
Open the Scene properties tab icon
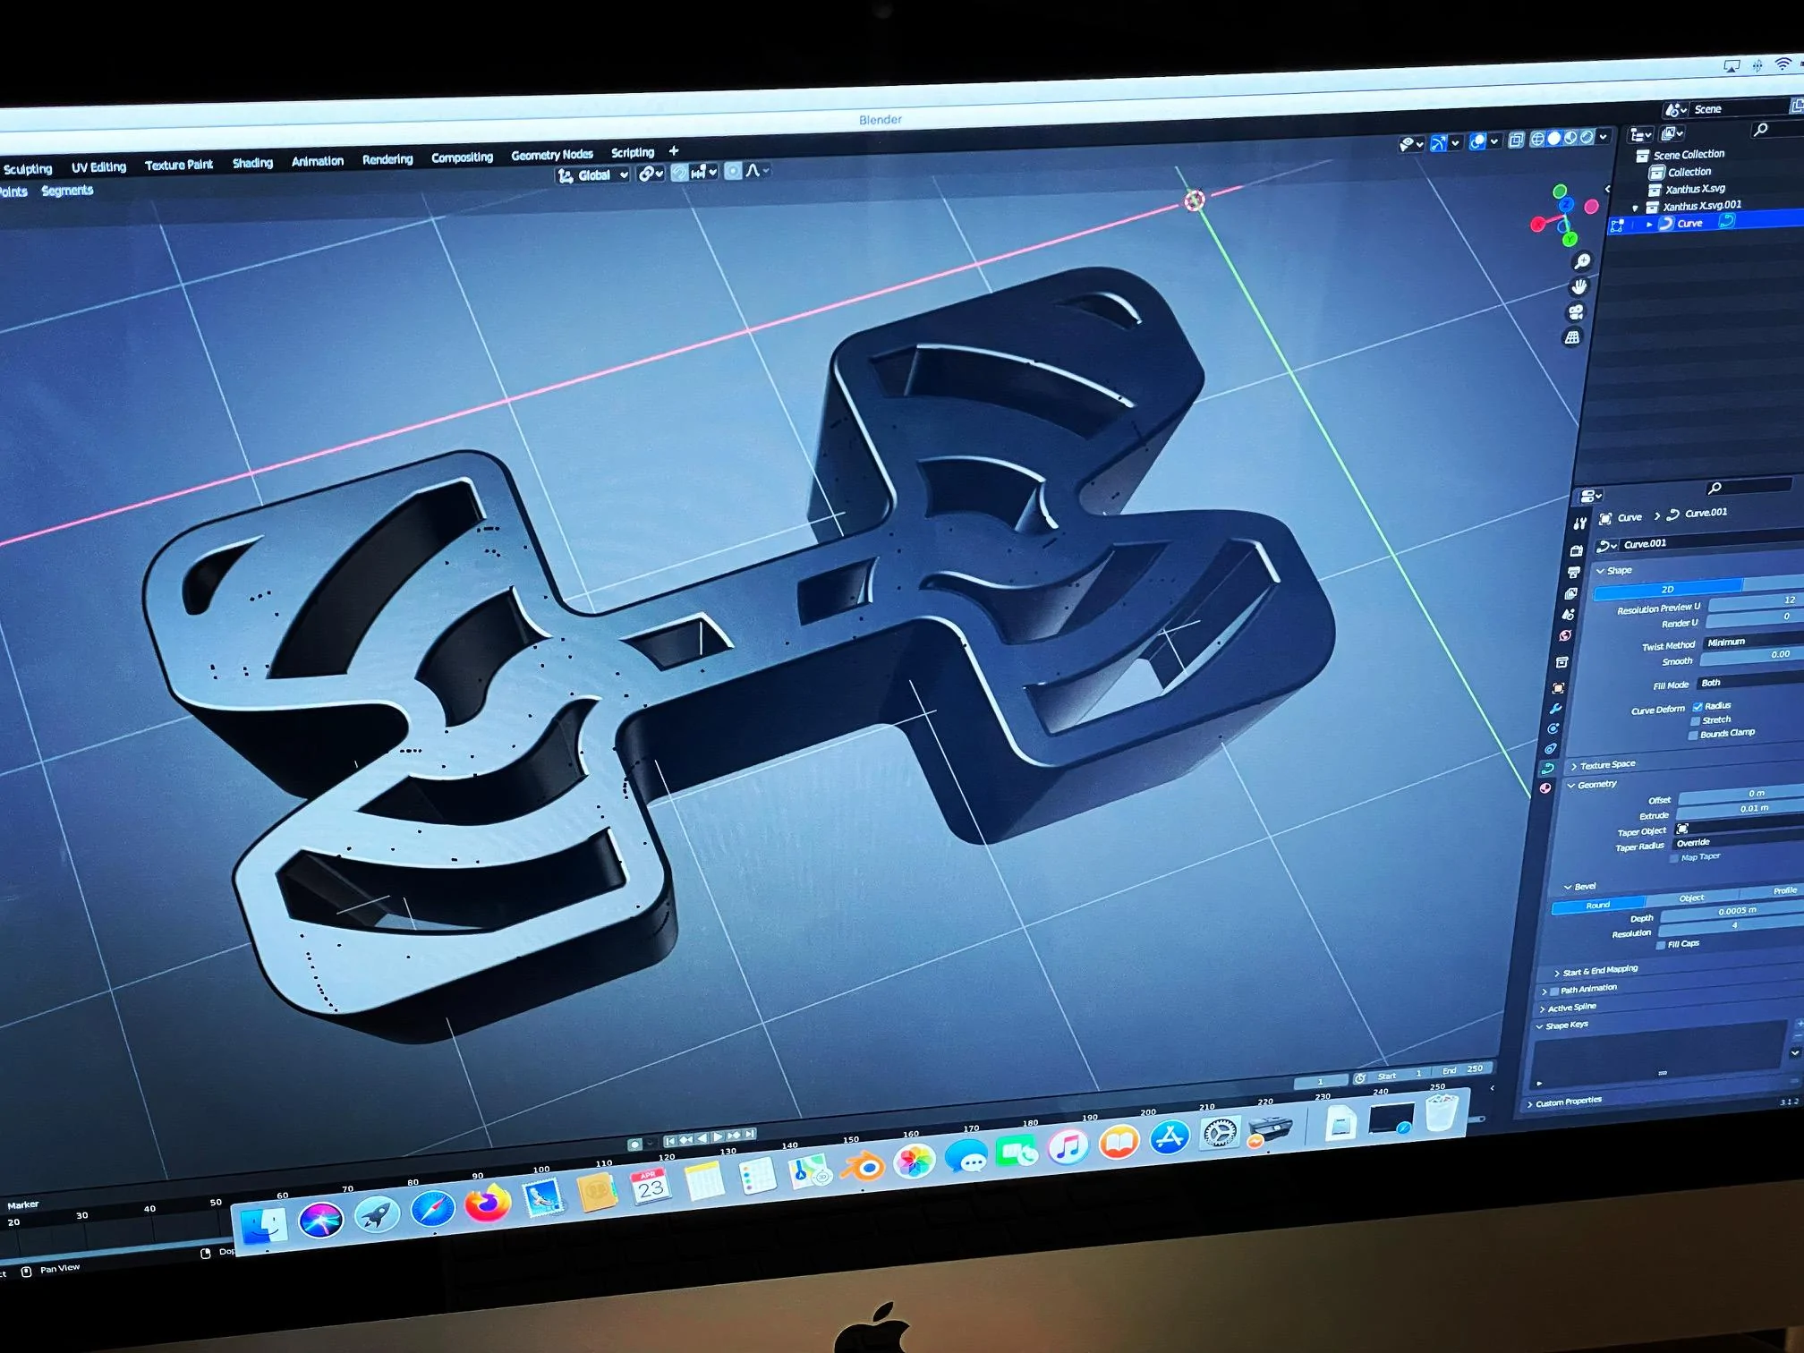(x=1568, y=615)
